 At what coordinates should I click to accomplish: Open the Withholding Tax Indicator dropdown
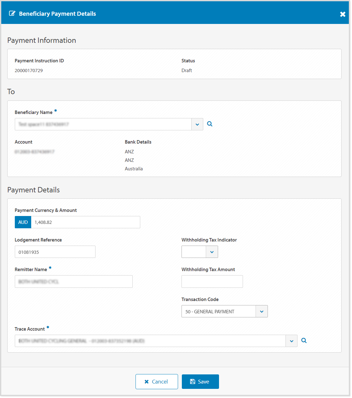(212, 252)
